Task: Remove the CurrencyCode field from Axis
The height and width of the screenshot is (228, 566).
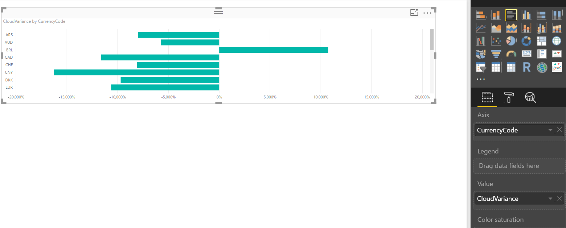Action: pyautogui.click(x=559, y=130)
